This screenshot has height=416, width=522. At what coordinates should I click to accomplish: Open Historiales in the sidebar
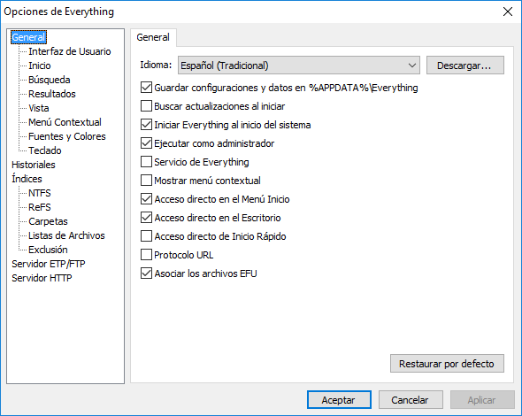click(x=34, y=165)
